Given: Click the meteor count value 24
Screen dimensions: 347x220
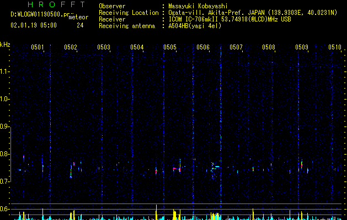Looking at the screenshot, I should coord(80,25).
